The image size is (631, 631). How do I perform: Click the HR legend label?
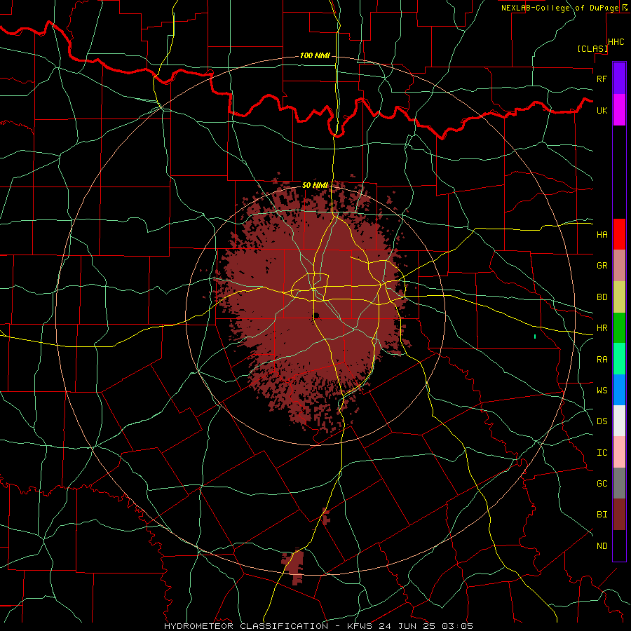pyautogui.click(x=602, y=328)
